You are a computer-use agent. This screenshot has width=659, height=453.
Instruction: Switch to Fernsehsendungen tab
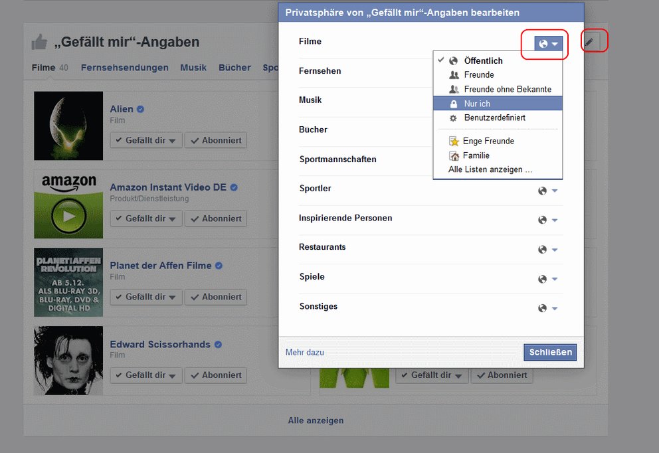coord(125,68)
